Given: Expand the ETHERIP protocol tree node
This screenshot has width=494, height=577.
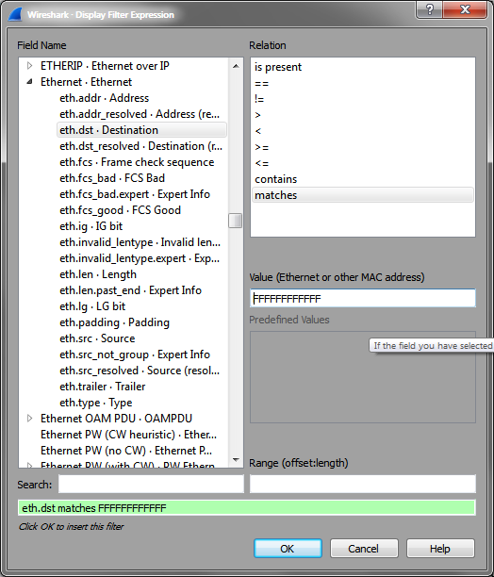Looking at the screenshot, I should tap(29, 66).
